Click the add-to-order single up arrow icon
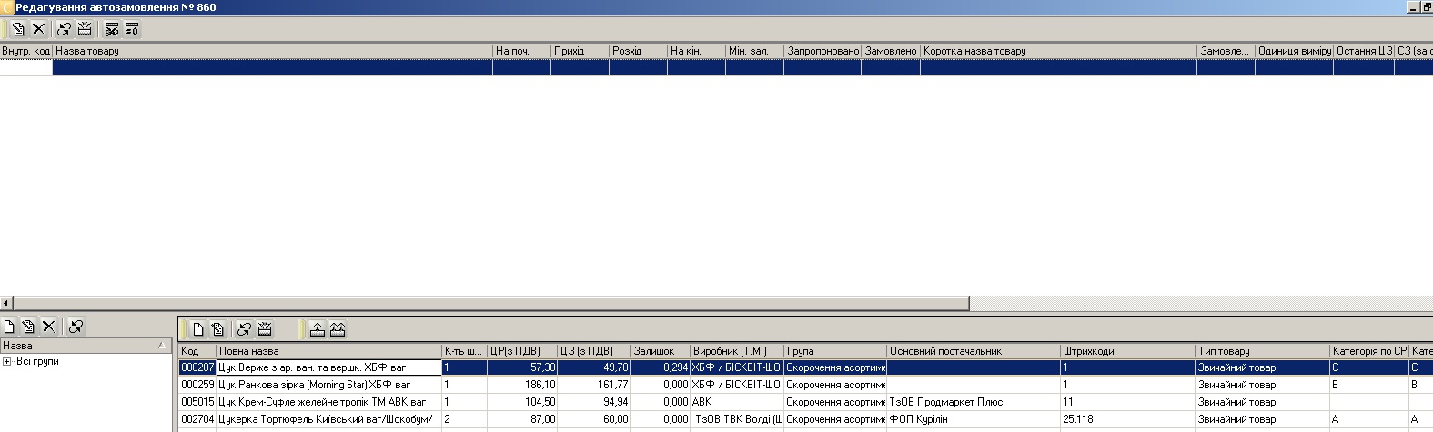 point(317,329)
